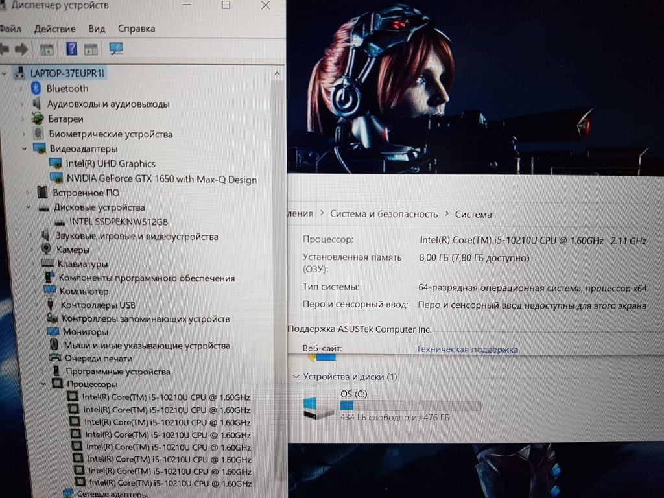Expand the Bluetooth category

pos(21,88)
